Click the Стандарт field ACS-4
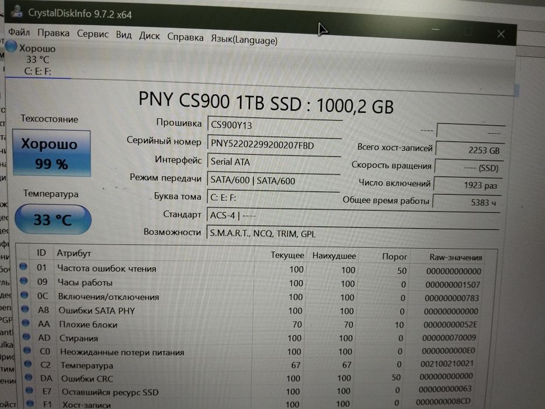 point(353,216)
